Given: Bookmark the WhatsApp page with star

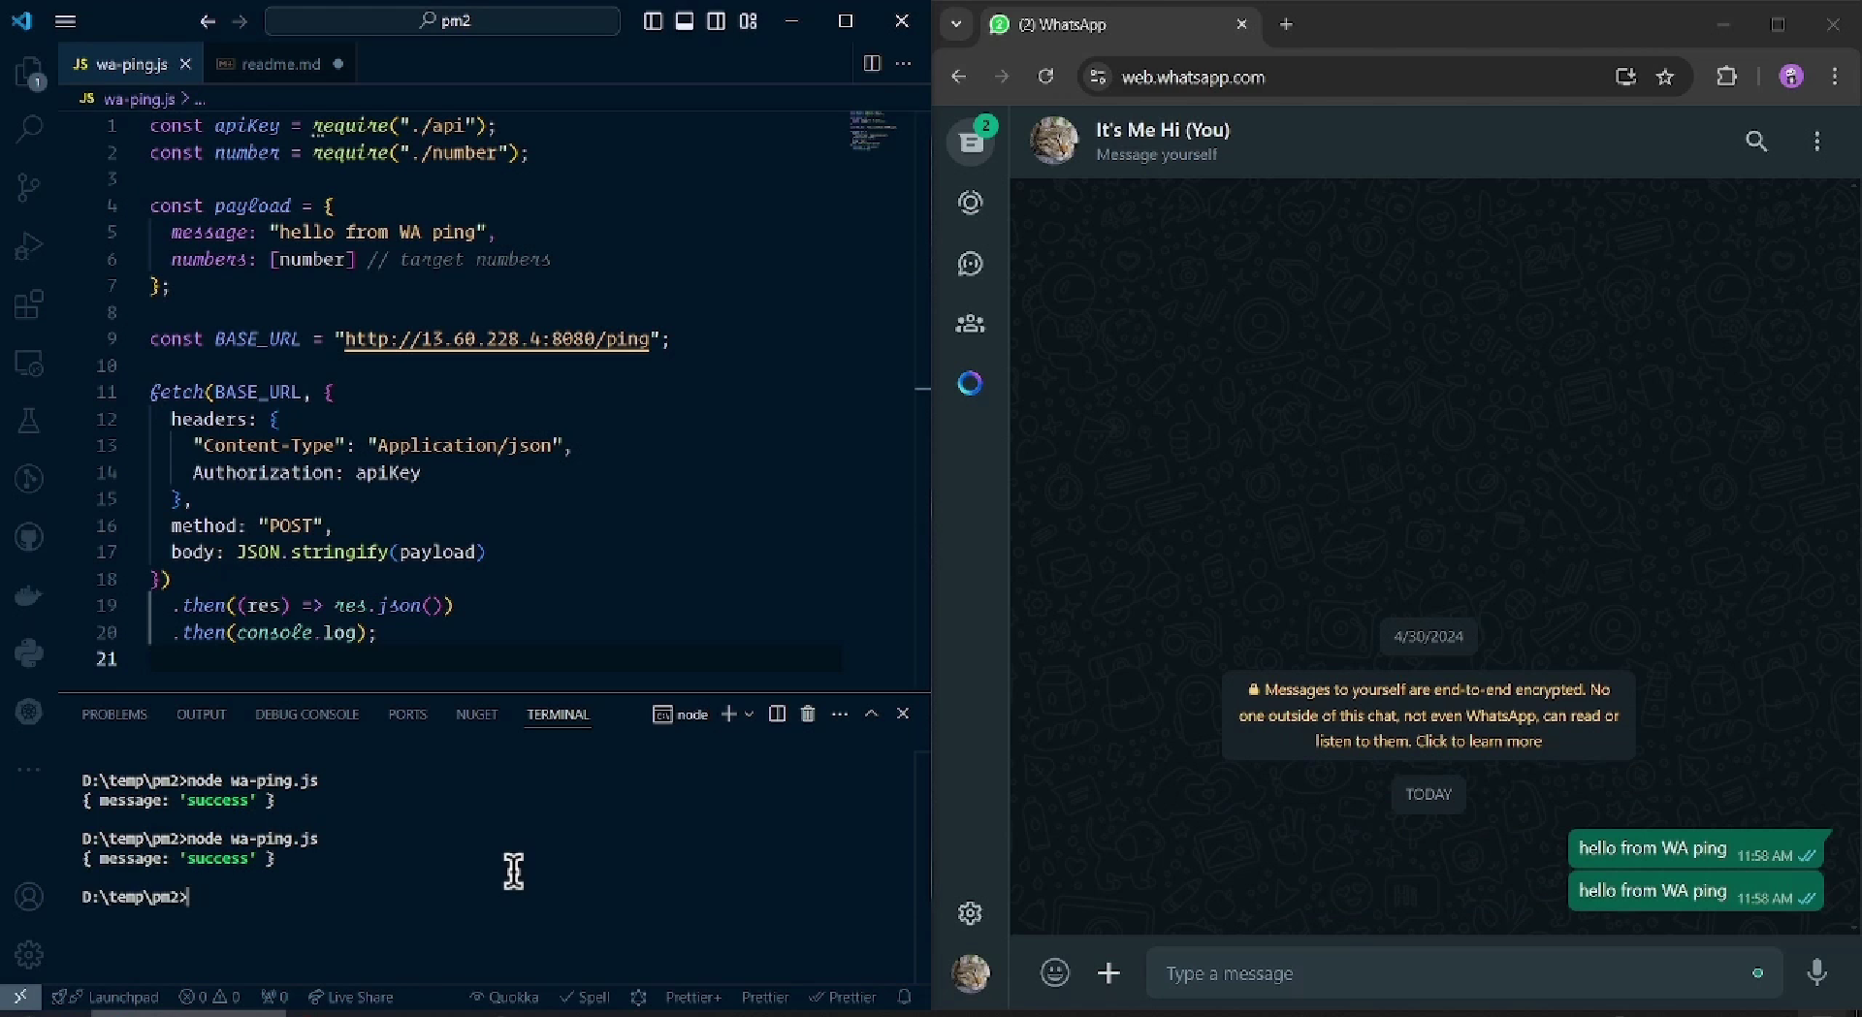Looking at the screenshot, I should pyautogui.click(x=1665, y=77).
